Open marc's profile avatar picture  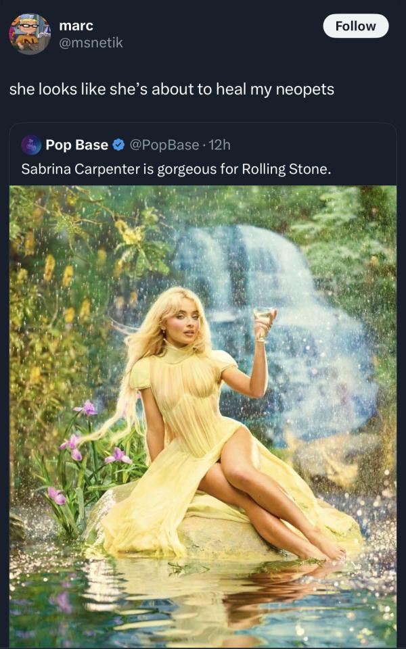click(x=30, y=34)
